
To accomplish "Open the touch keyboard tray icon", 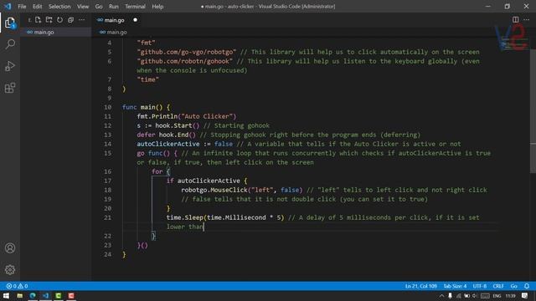I will tap(485, 296).
